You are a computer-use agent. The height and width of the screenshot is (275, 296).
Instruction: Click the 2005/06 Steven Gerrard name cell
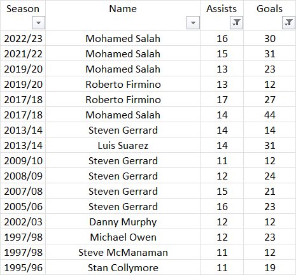coord(123,206)
